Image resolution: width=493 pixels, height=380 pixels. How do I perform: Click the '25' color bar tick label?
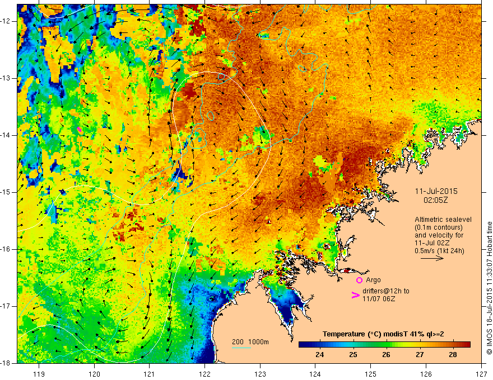click(353, 355)
